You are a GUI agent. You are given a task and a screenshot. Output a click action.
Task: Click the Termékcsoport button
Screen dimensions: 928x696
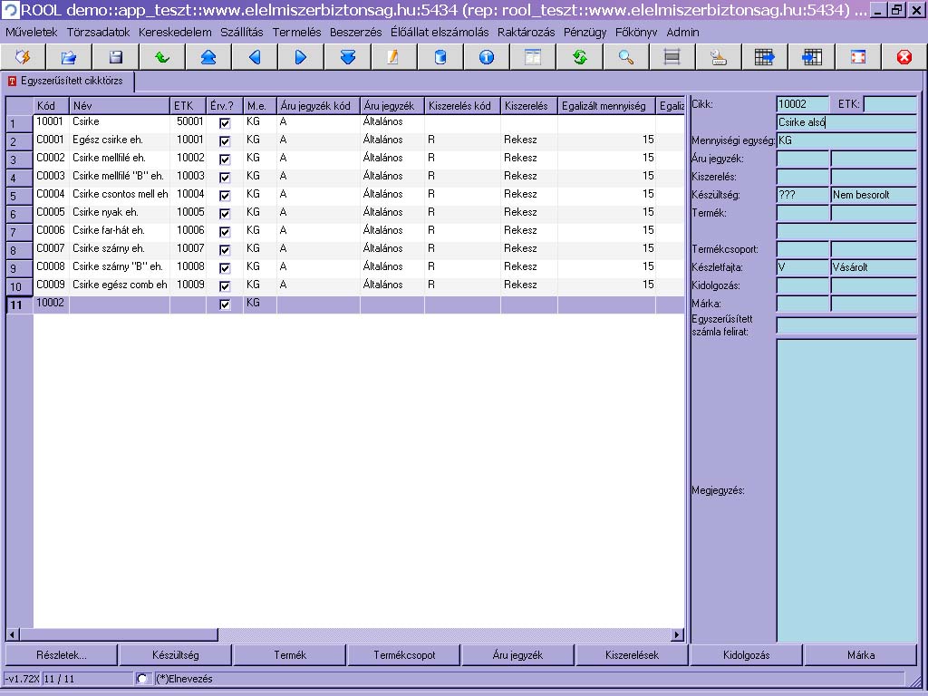point(404,655)
